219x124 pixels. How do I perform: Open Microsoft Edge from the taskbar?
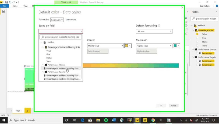(x=83, y=120)
